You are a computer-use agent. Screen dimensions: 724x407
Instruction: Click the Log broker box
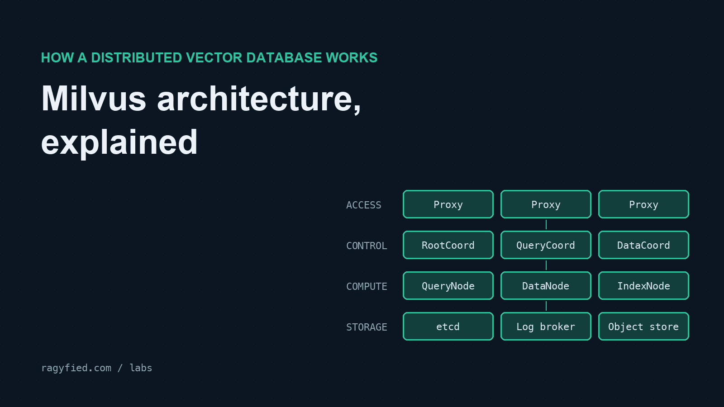point(546,327)
